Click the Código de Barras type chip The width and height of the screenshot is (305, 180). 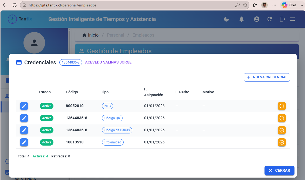pos(117,130)
